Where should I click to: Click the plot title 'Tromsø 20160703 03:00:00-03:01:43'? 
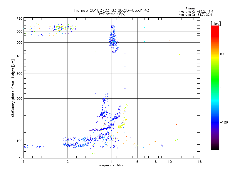pyautogui.click(x=111, y=10)
